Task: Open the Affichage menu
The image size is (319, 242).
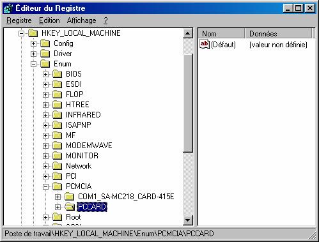Action: point(81,20)
